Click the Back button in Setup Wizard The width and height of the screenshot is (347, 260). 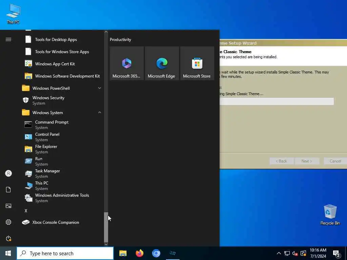pyautogui.click(x=282, y=161)
